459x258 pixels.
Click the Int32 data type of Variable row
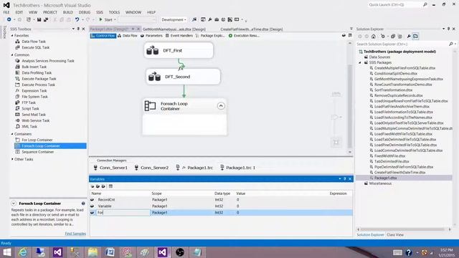click(219, 206)
